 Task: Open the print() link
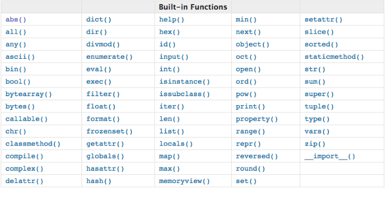[250, 106]
